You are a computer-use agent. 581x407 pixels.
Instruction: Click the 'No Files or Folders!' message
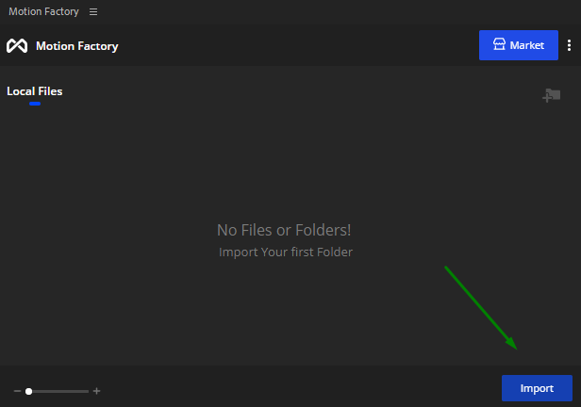click(284, 230)
